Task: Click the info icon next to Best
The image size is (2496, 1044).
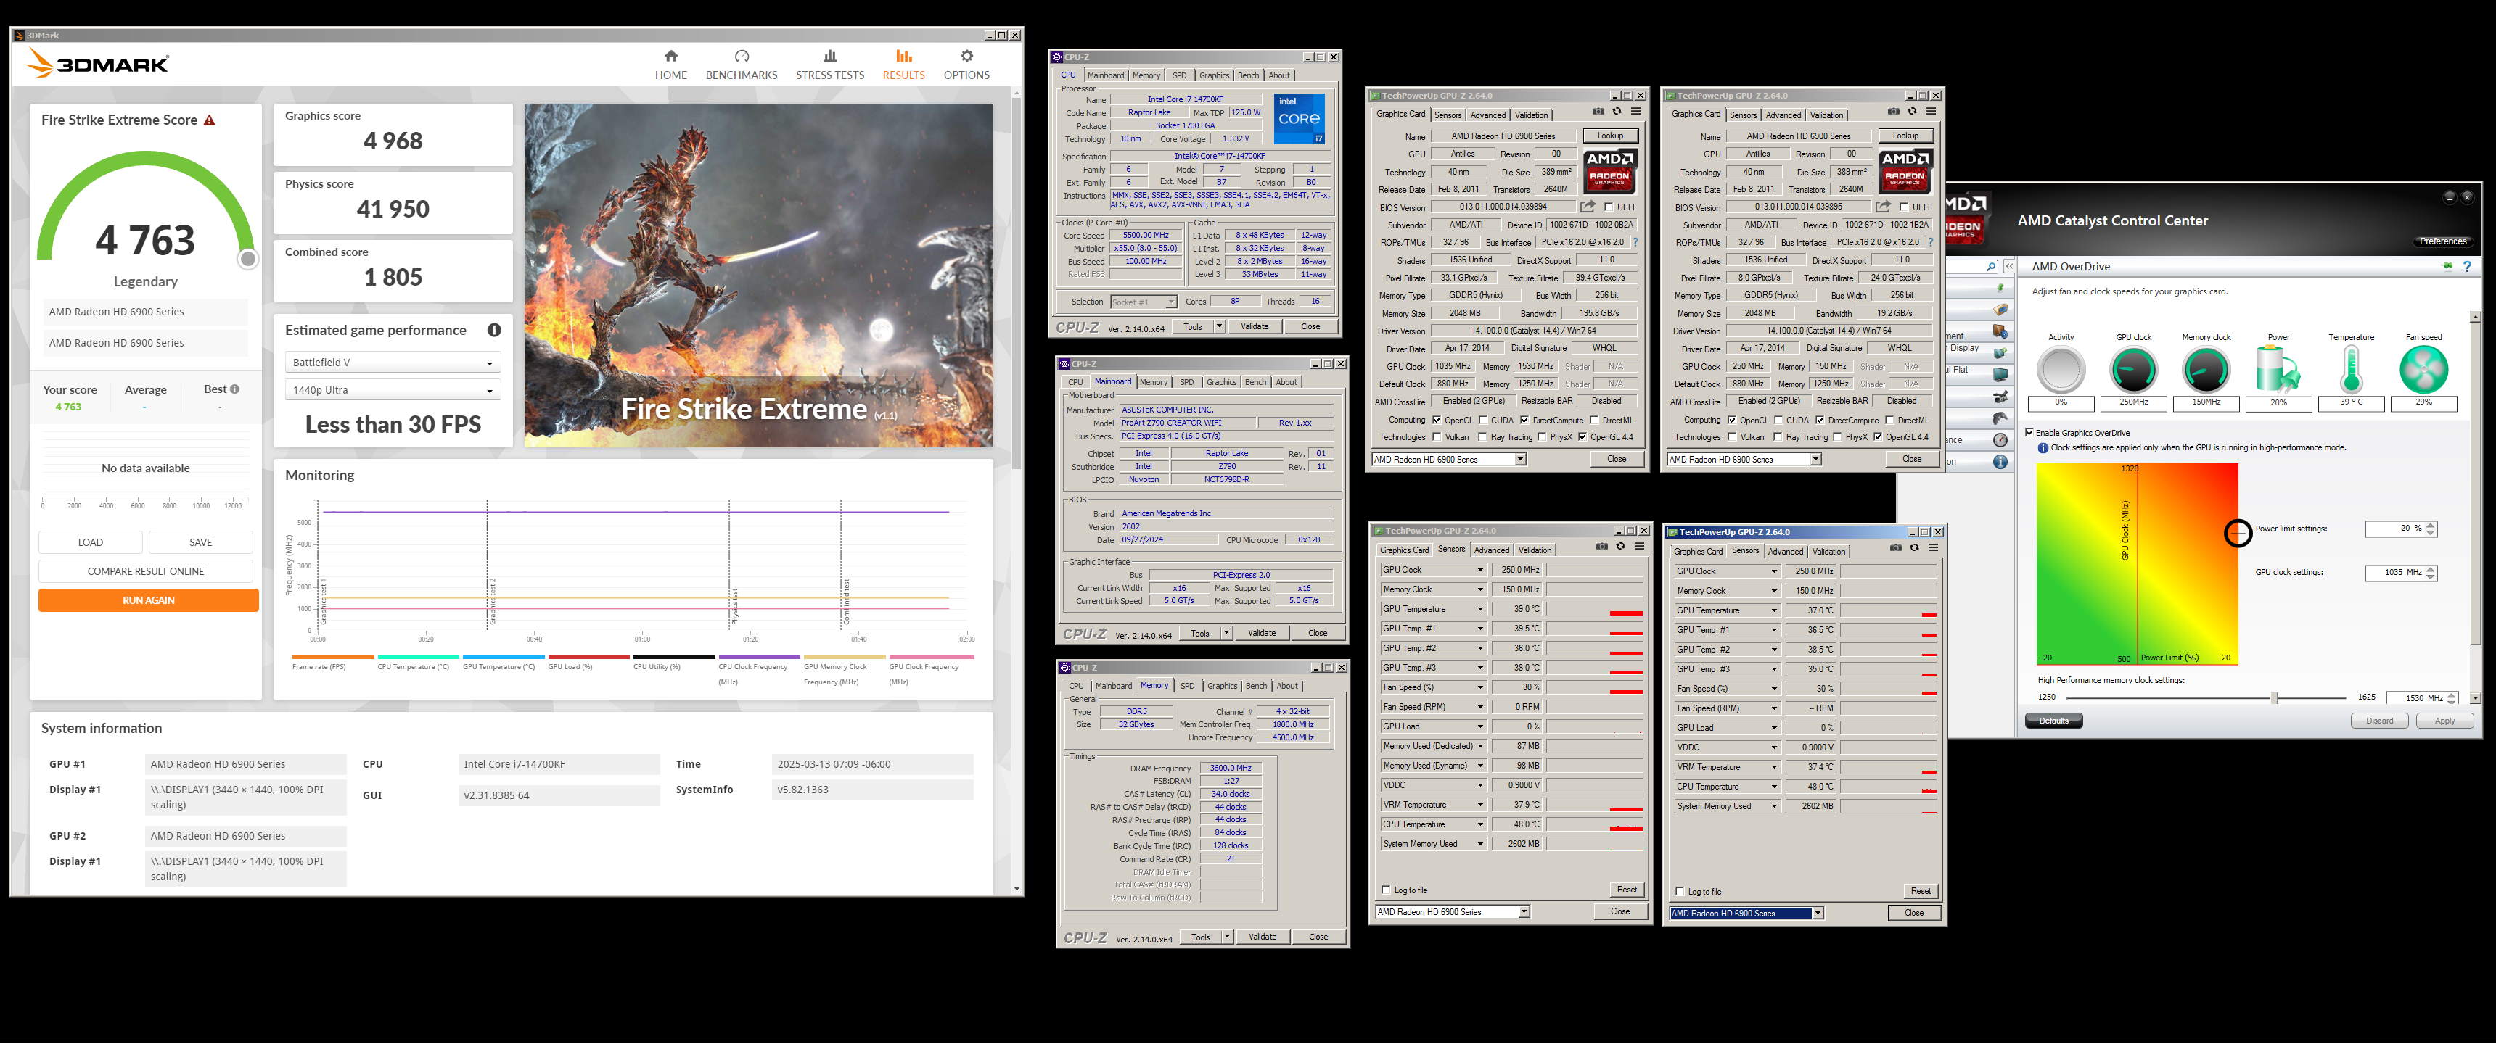Action: (234, 389)
